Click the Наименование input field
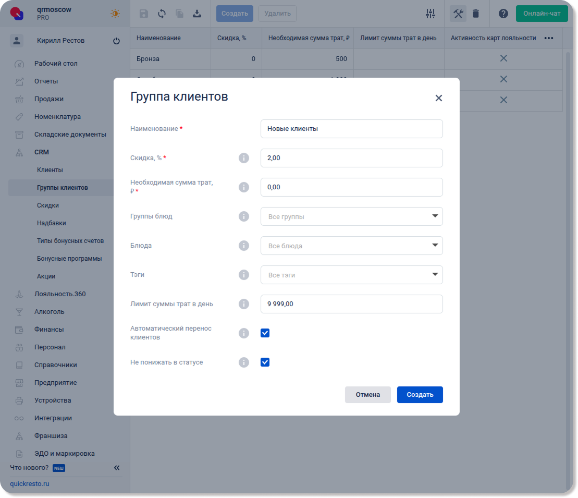Screen dimensions: 578x498 (351, 129)
